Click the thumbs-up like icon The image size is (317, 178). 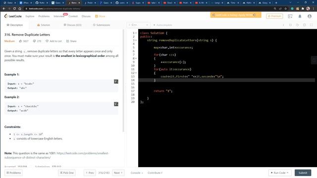pos(20,41)
